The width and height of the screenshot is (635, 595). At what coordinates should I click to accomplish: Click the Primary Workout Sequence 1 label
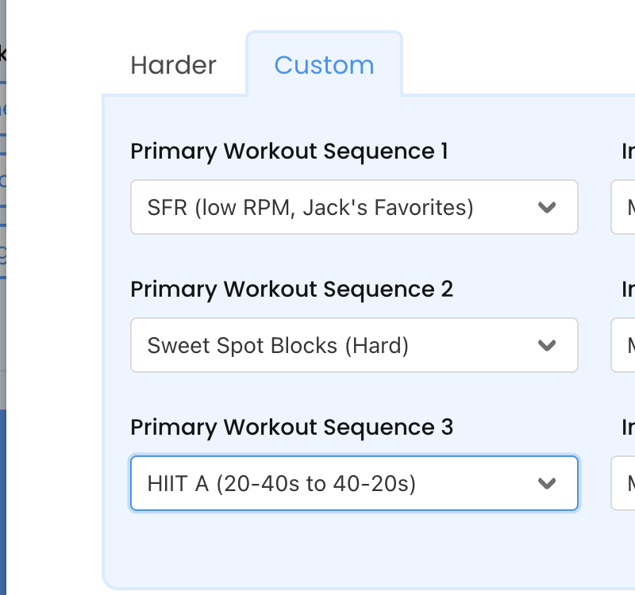pyautogui.click(x=289, y=151)
